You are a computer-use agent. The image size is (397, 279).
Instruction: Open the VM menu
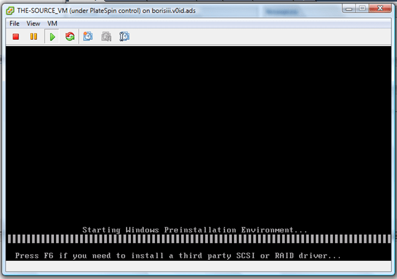tap(53, 23)
